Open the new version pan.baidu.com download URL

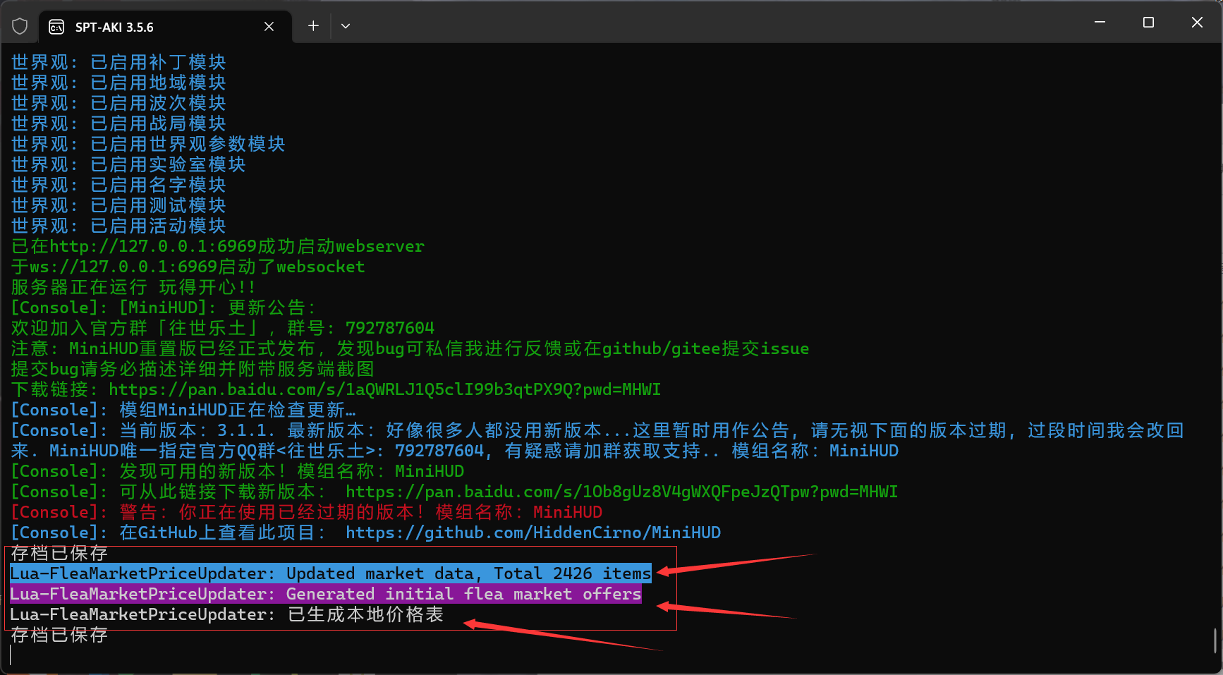(621, 492)
